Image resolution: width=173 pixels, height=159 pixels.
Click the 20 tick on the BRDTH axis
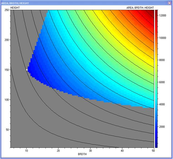point(58,150)
